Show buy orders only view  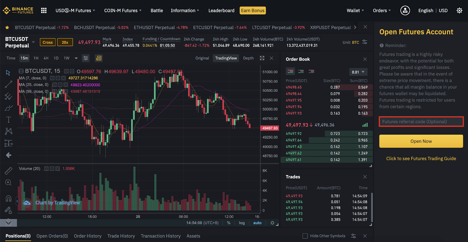[x=301, y=71]
